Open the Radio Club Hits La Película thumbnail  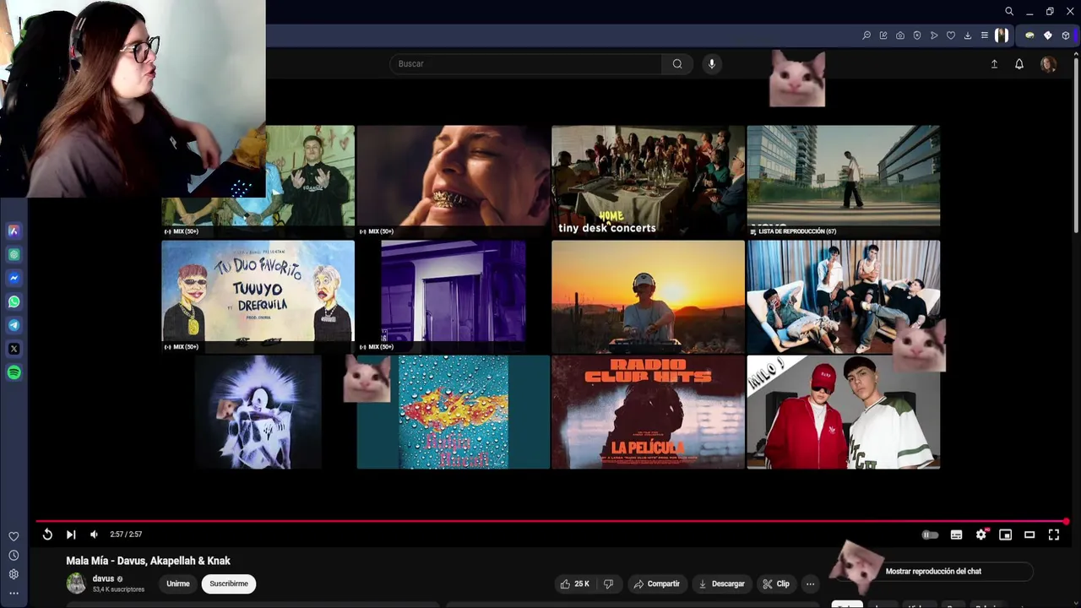(x=648, y=412)
